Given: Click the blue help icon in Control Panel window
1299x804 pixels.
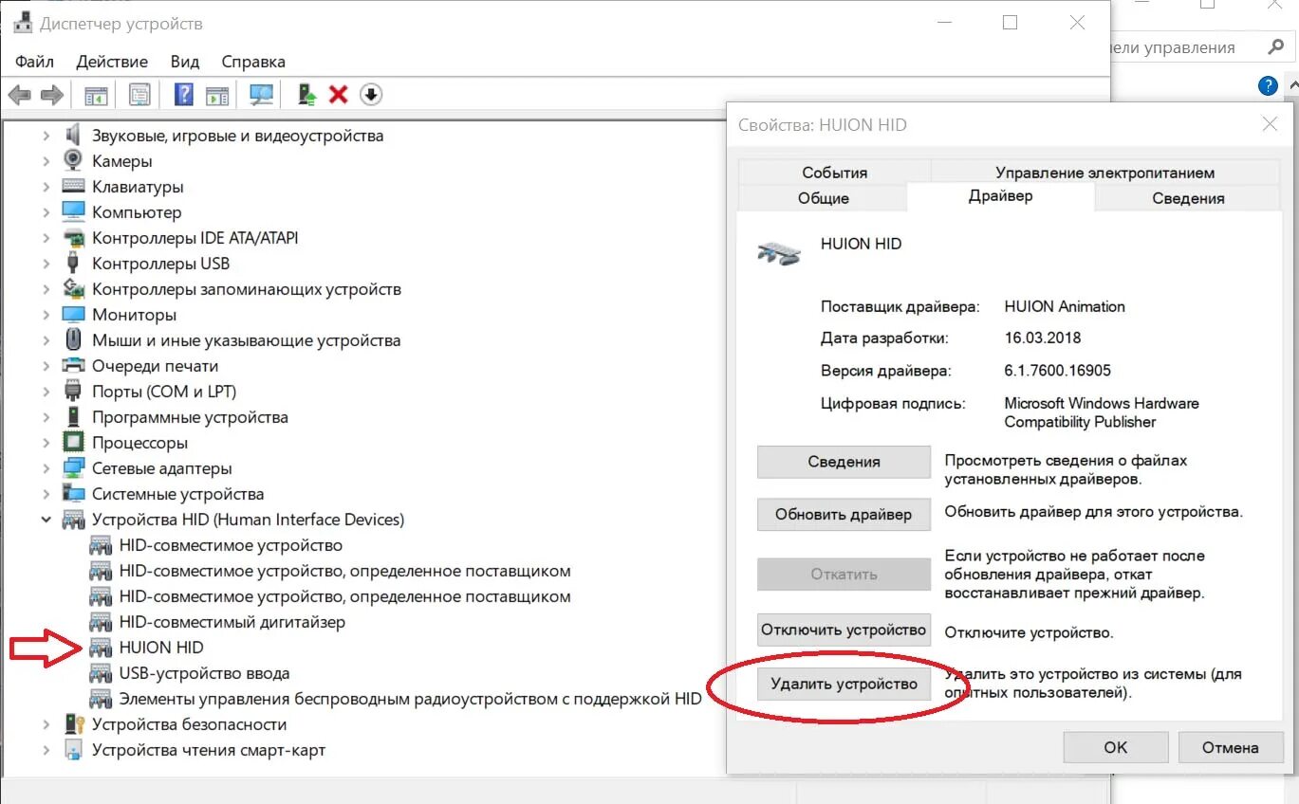Looking at the screenshot, I should [x=1268, y=86].
